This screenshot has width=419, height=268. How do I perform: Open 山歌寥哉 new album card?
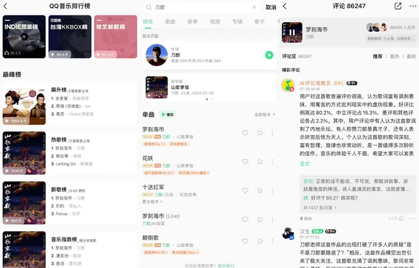209,87
